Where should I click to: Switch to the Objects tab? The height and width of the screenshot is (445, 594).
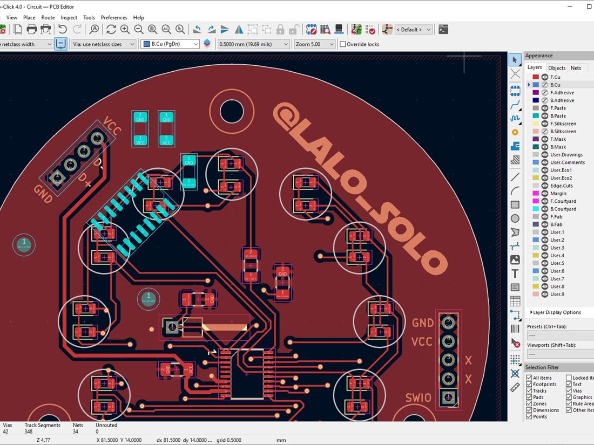557,68
